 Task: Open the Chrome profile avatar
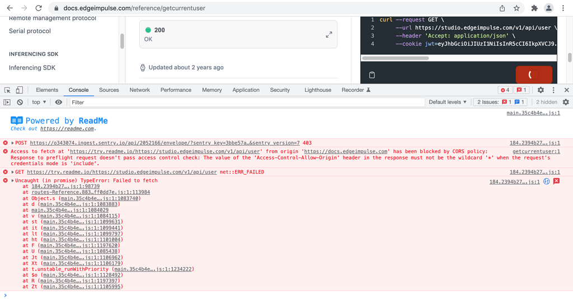click(x=548, y=8)
